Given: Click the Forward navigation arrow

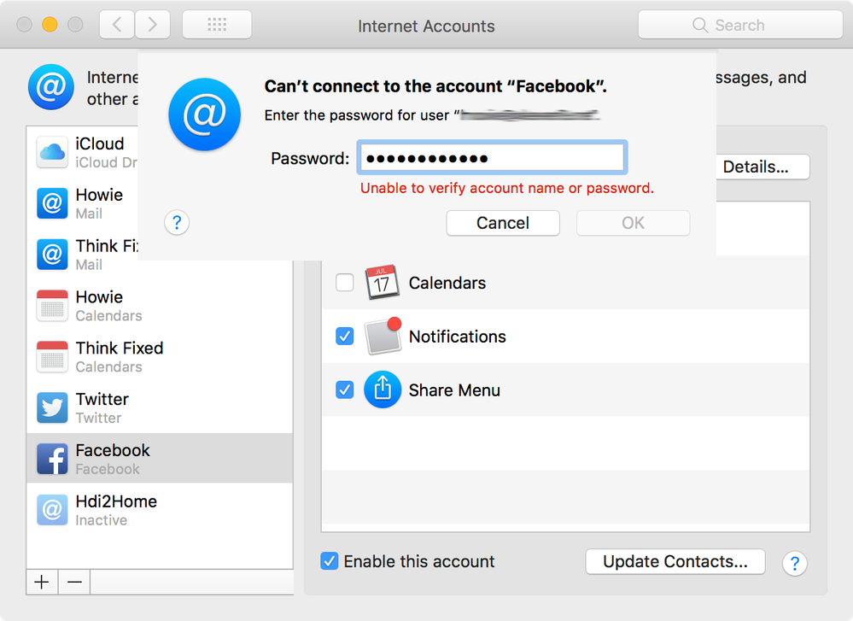Looking at the screenshot, I should [152, 25].
